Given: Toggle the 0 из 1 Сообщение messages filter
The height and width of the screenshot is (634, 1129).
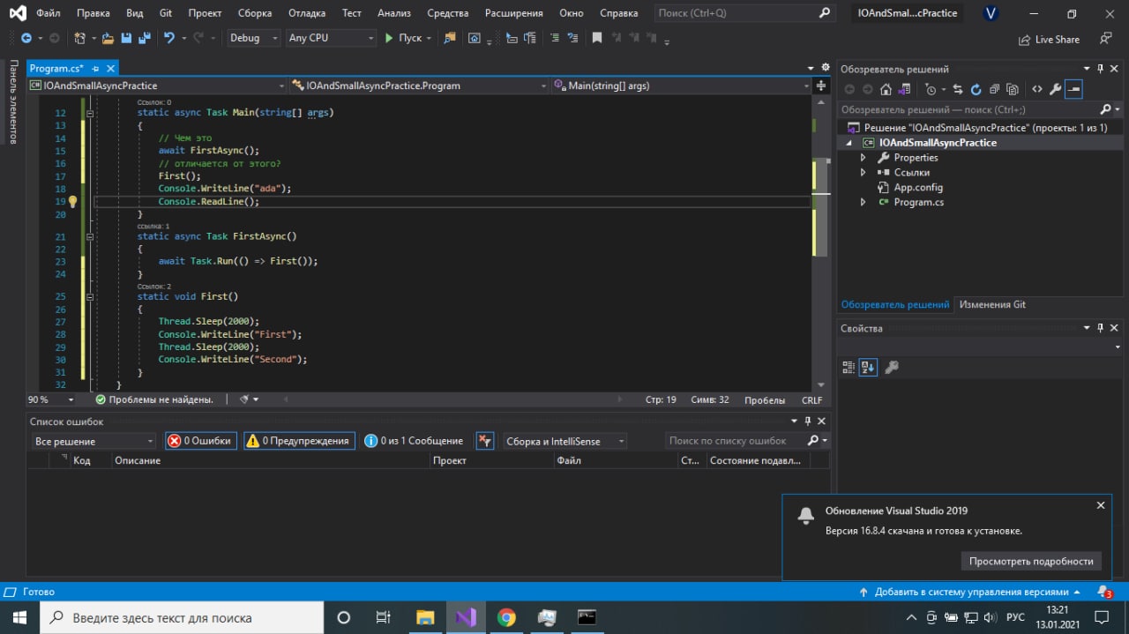Looking at the screenshot, I should pyautogui.click(x=414, y=441).
